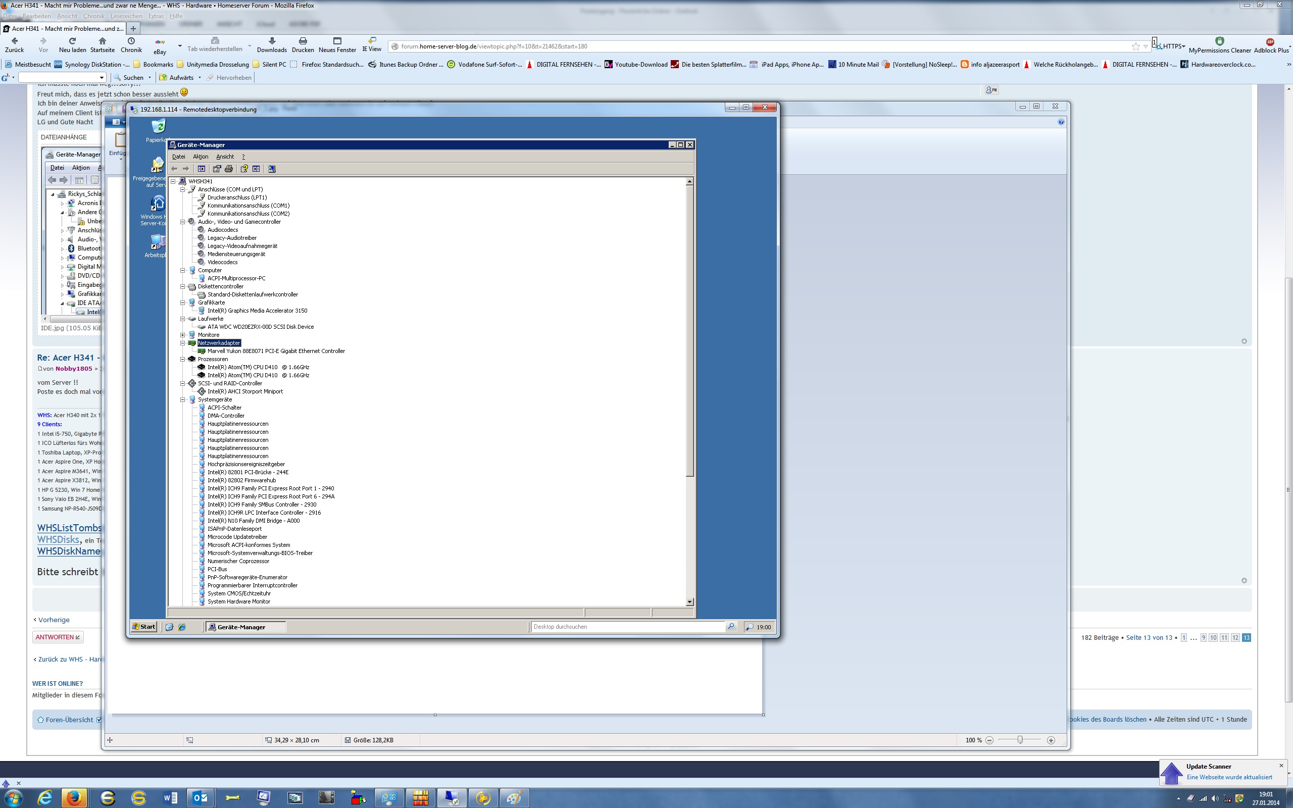The height and width of the screenshot is (808, 1293).
Task: Click Neu laden in Firefox toolbar
Action: 72,45
